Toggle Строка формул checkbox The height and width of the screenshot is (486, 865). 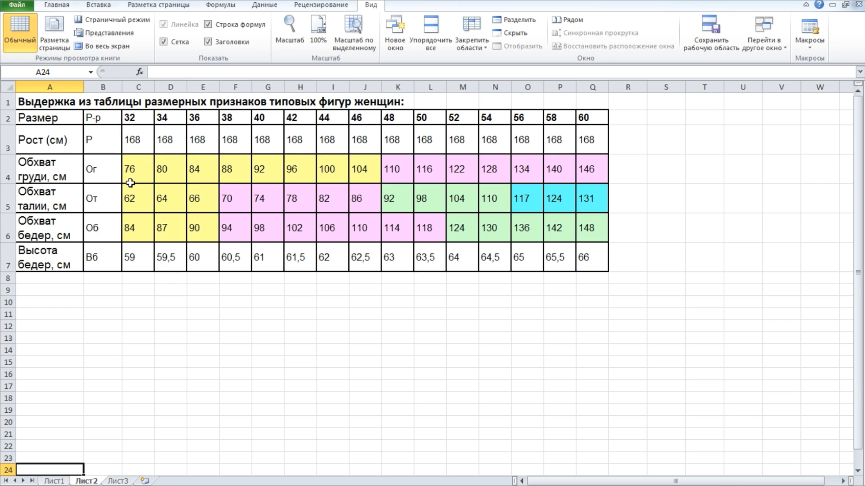coord(208,24)
